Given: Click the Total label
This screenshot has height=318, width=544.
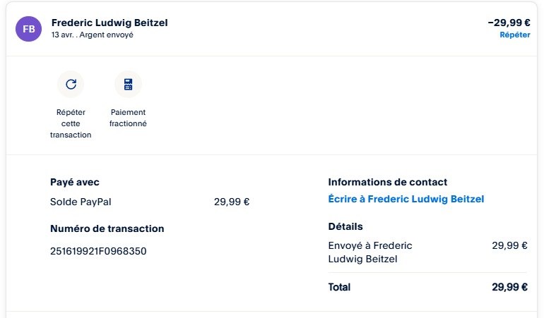Looking at the screenshot, I should pos(339,287).
